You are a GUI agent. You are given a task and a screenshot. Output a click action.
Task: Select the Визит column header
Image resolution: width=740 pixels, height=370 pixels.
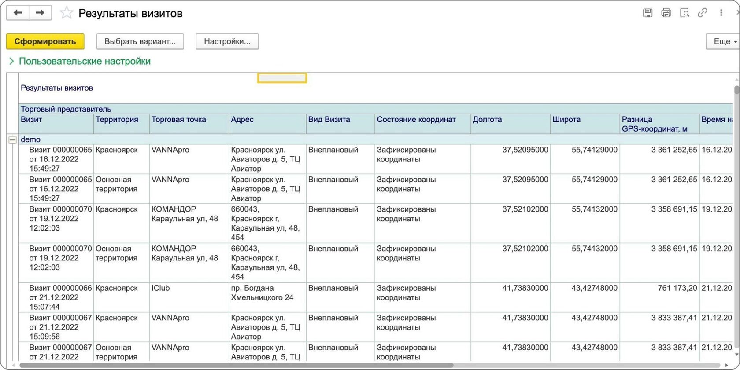point(56,124)
